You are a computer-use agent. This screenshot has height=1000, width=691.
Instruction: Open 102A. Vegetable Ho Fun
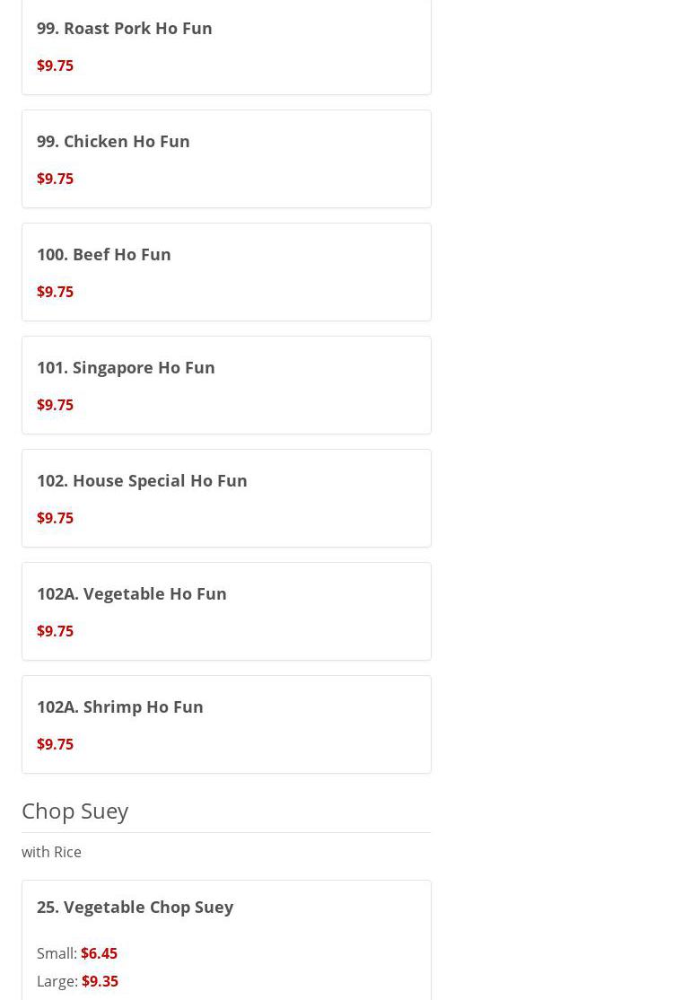pos(132,593)
